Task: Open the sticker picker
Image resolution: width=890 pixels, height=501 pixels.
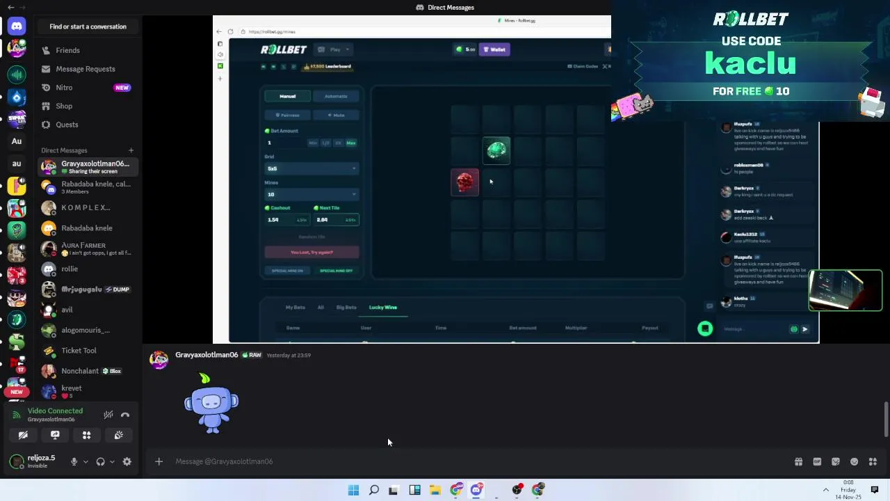Action: [836, 461]
